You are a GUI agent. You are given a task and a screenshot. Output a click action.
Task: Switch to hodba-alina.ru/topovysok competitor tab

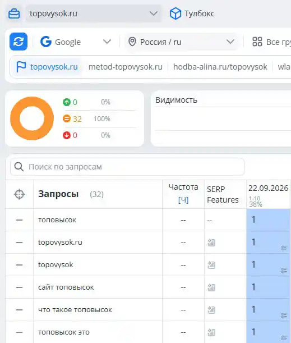[220, 67]
